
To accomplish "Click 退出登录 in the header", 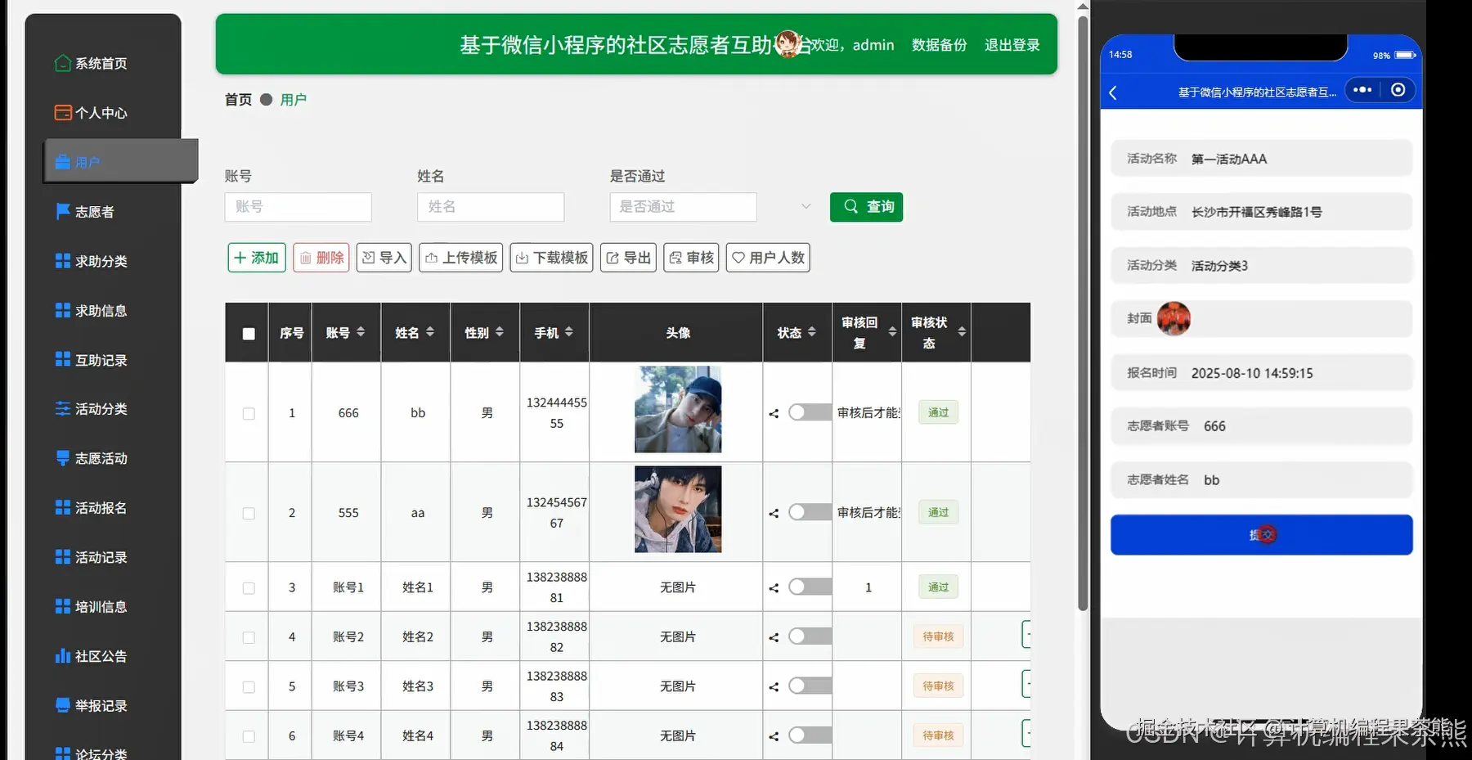I will click(x=1012, y=45).
